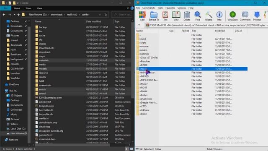Click the Delete trash bin icon
Image resolution: width=268 pixels, height=151 pixels.
187,16
